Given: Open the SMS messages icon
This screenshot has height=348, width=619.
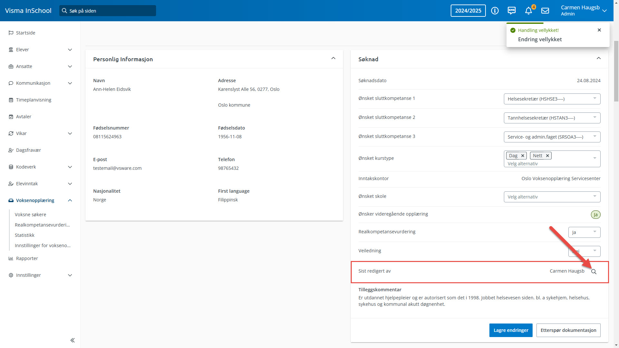Looking at the screenshot, I should pos(512,11).
